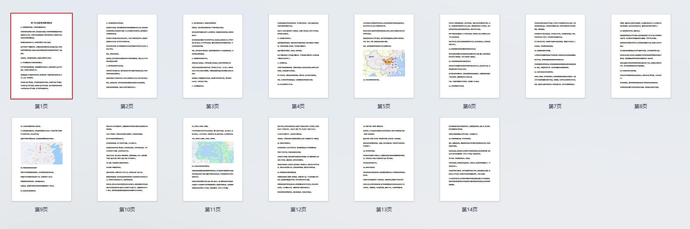The width and height of the screenshot is (690, 229).
Task: Click the label 第3页
Action: pyautogui.click(x=212, y=106)
